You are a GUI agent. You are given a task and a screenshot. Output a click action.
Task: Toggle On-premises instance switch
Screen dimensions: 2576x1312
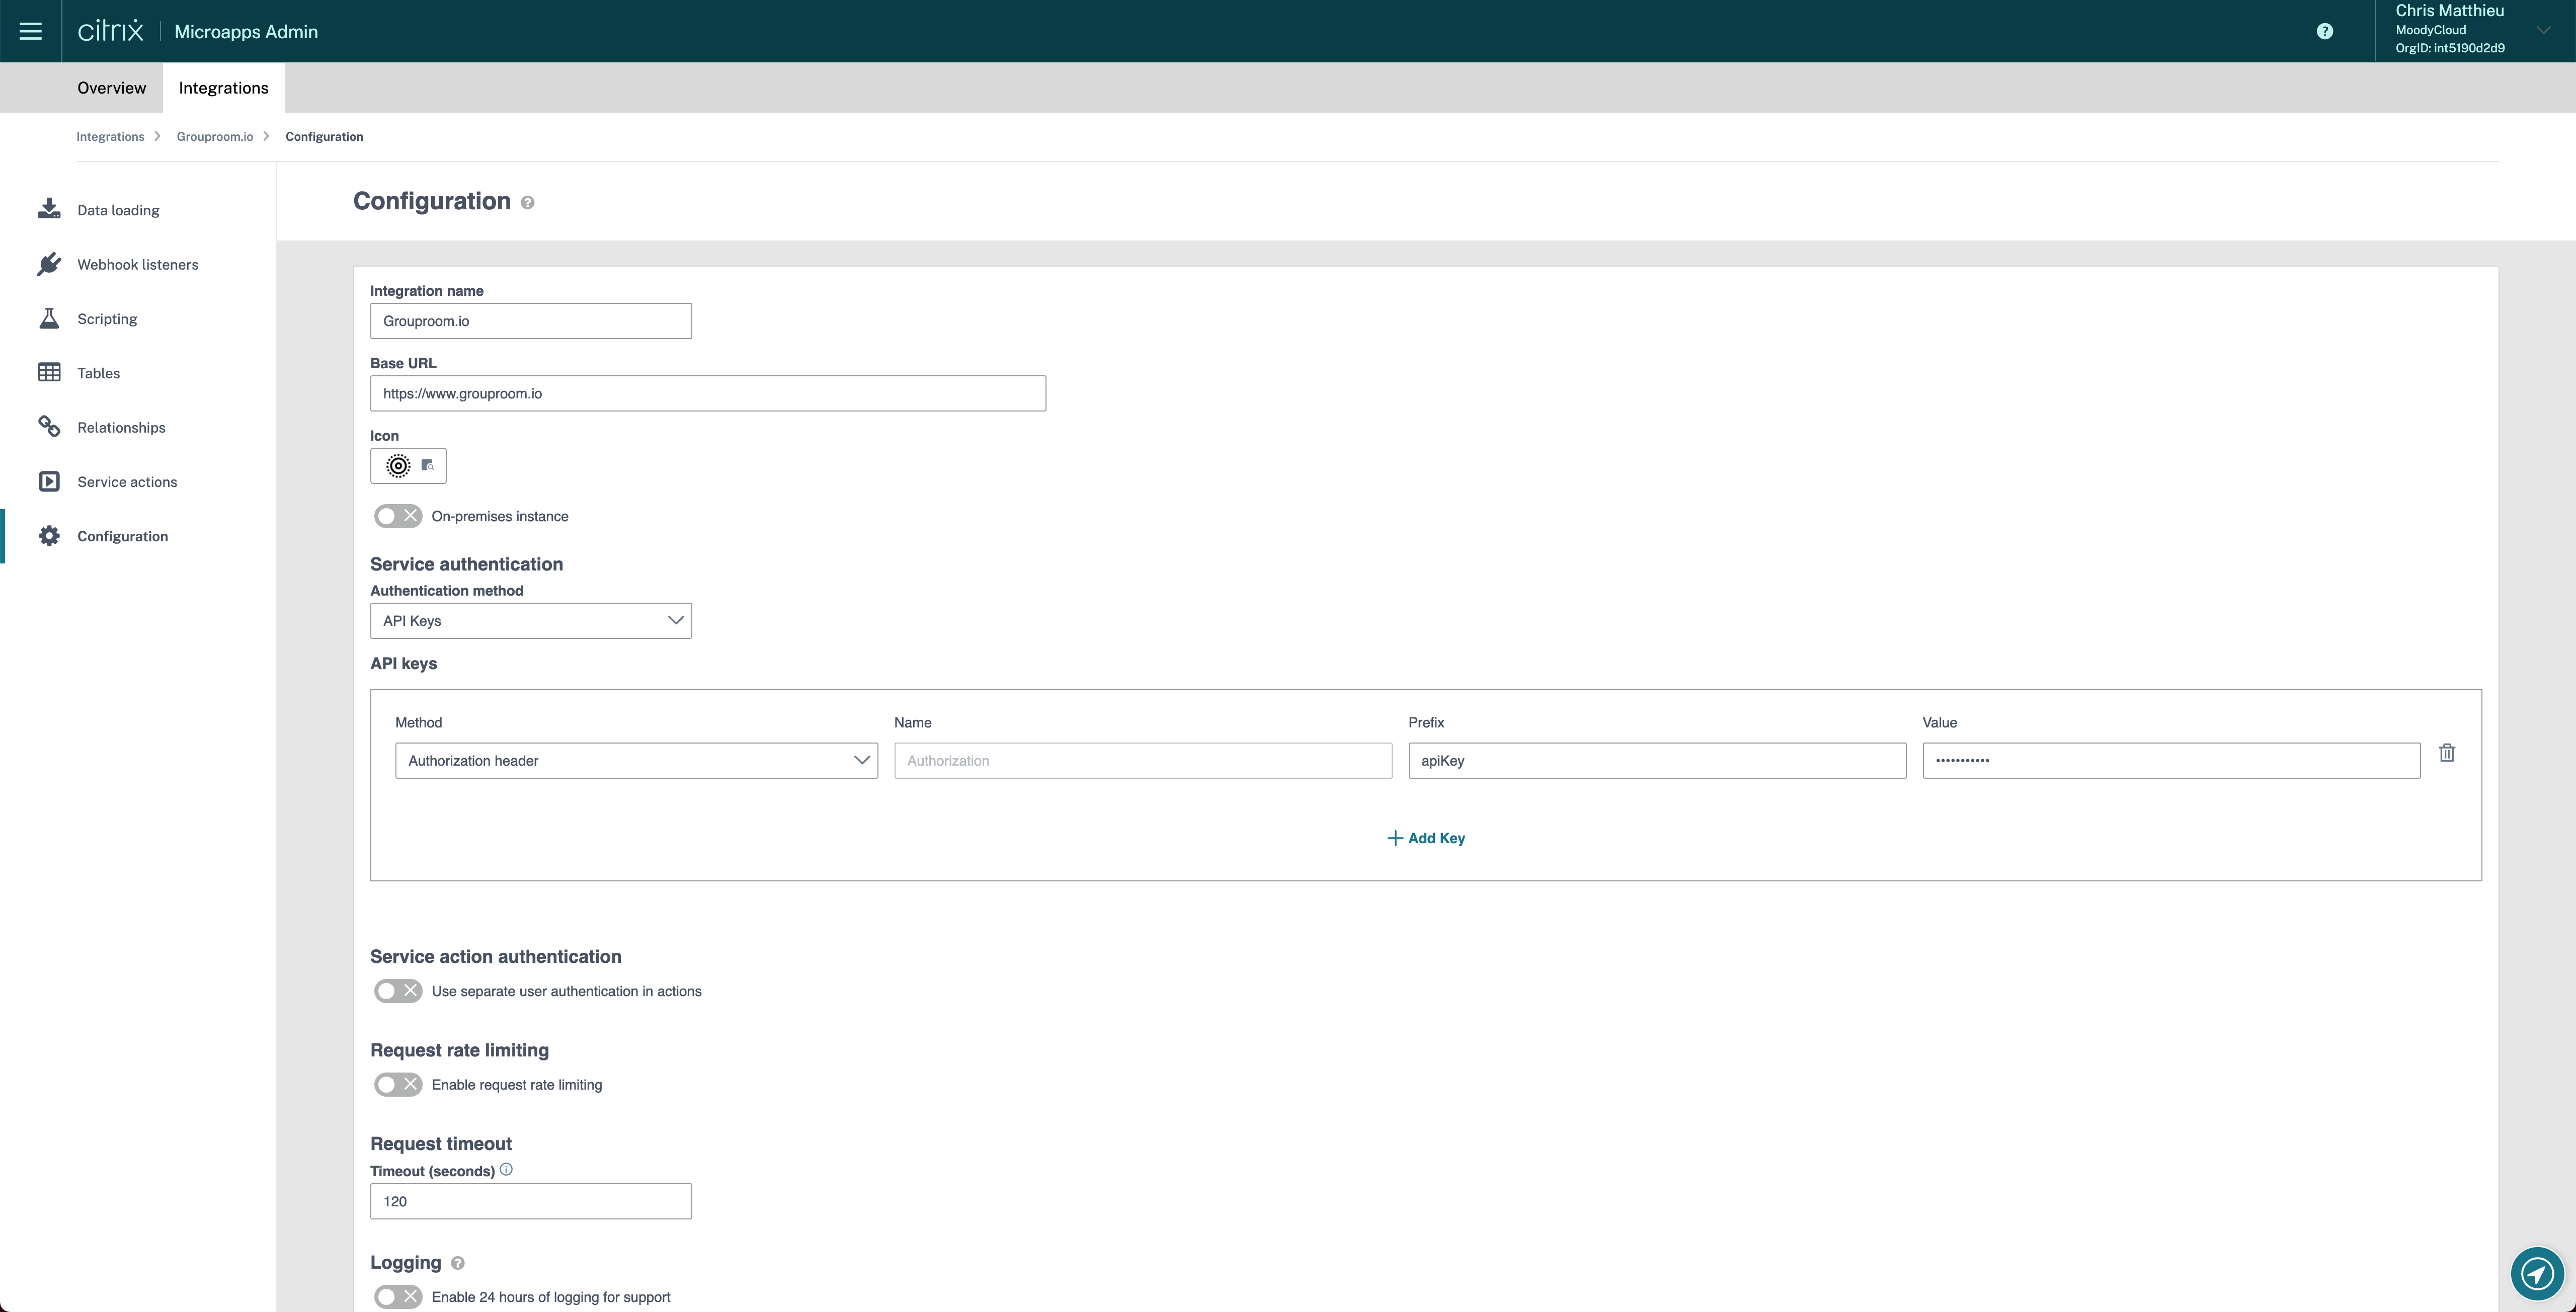[398, 516]
